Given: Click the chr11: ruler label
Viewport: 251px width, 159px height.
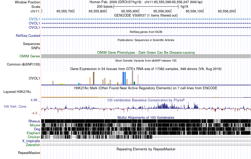Looking at the screenshot, I should click(x=35, y=11).
